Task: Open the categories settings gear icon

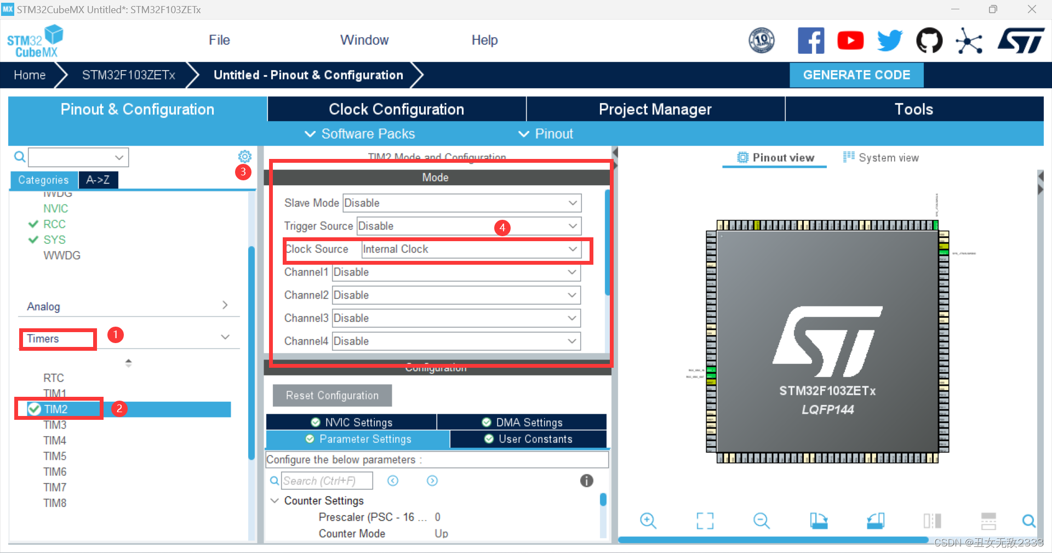Action: (x=245, y=157)
